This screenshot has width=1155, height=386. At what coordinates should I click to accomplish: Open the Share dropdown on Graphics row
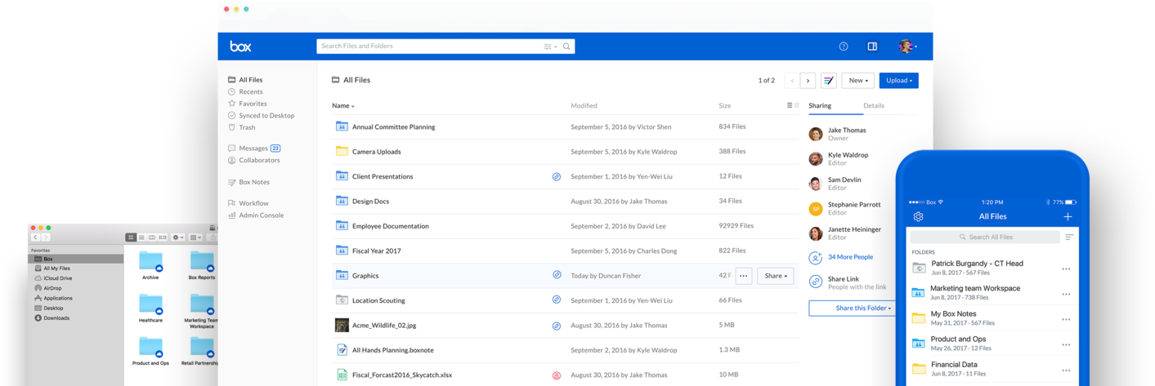click(x=775, y=276)
